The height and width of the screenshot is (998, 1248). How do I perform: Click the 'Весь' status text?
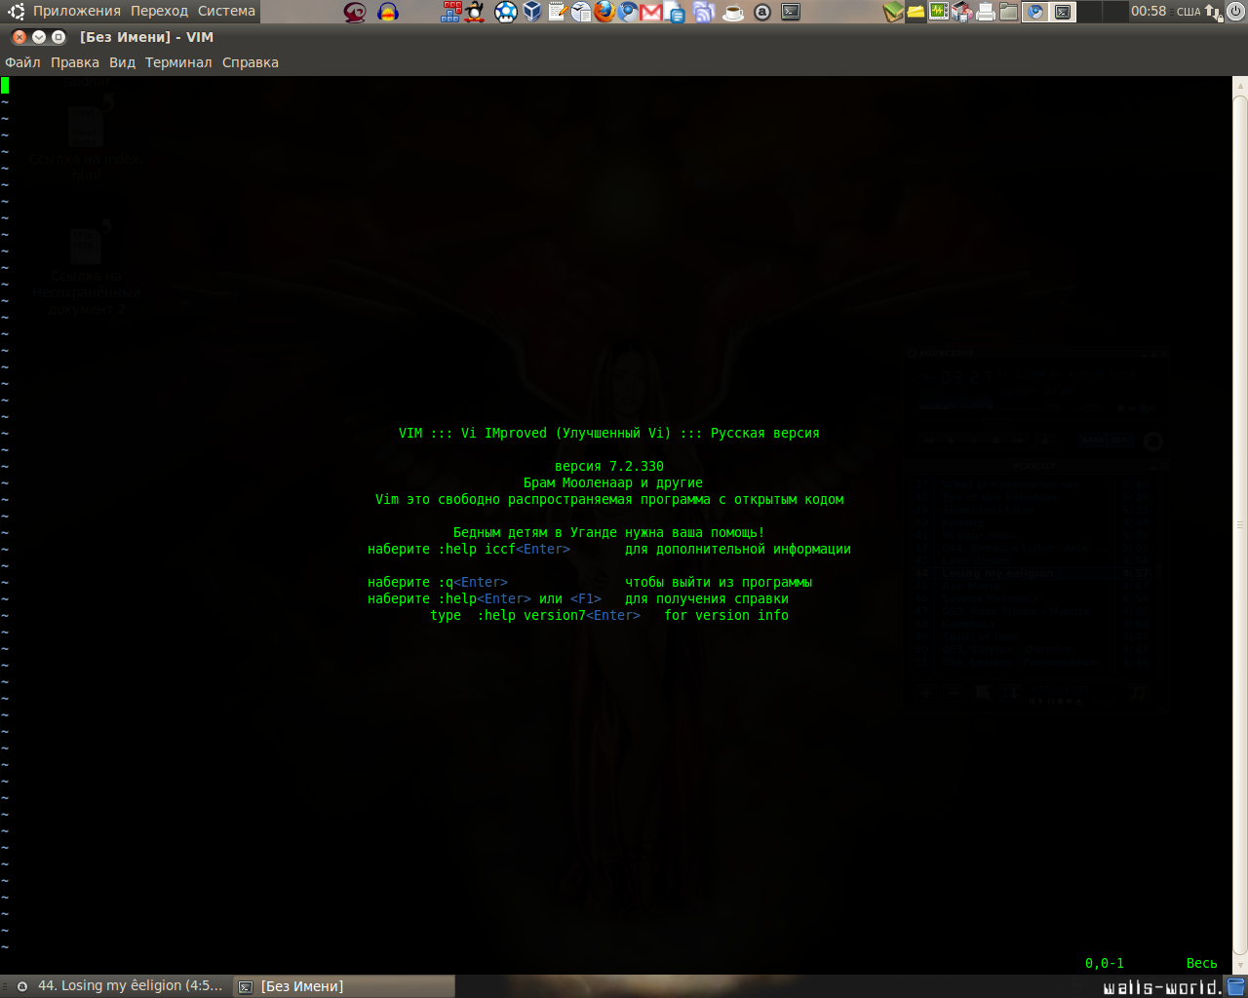click(1202, 964)
